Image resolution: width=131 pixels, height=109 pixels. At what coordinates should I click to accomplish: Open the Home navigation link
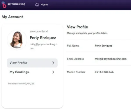(x=42, y=5)
